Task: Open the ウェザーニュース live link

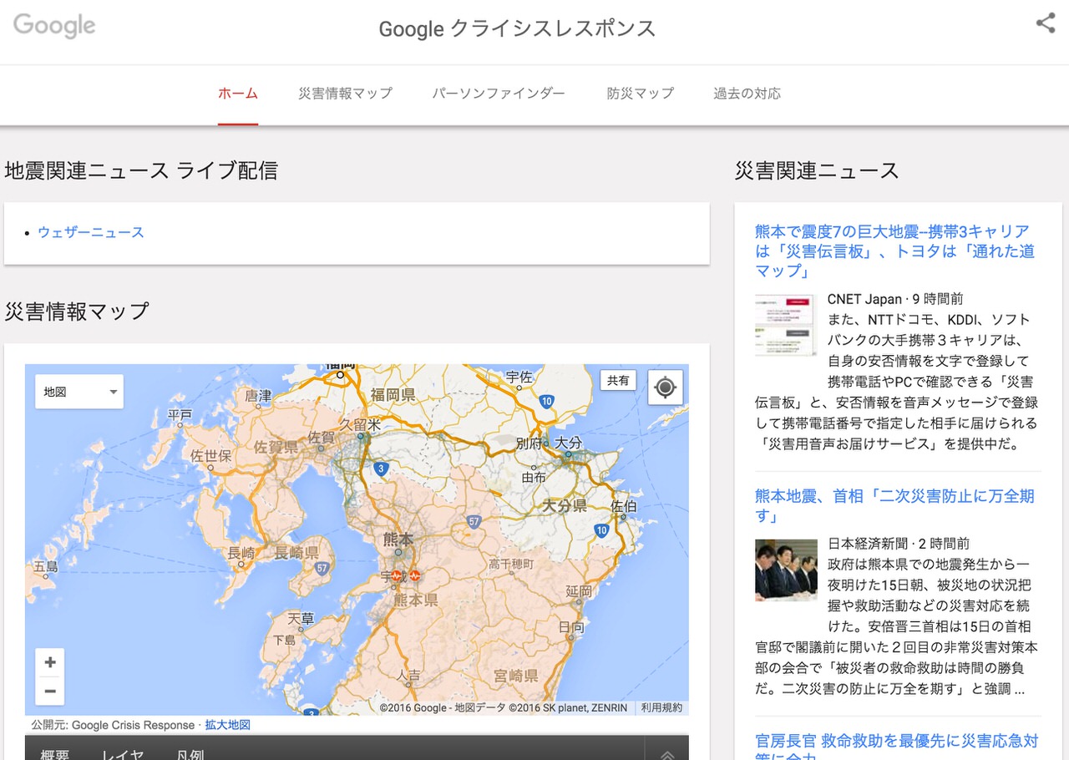Action: pyautogui.click(x=91, y=232)
